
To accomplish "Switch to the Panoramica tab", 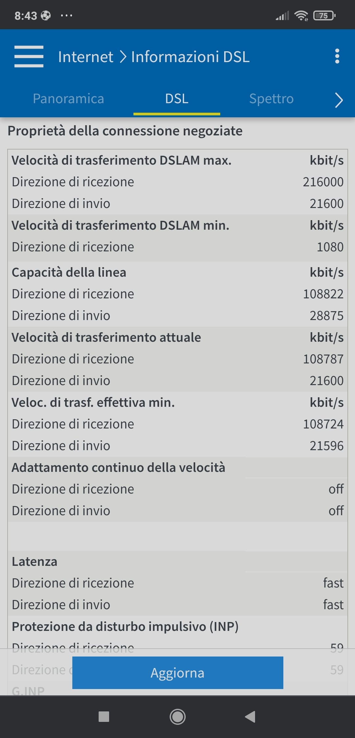I will pos(68,99).
